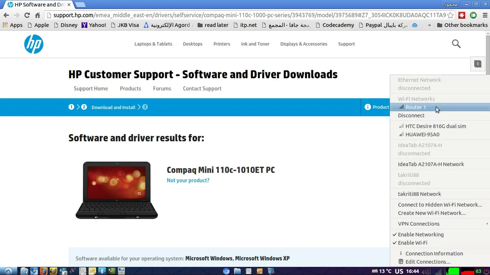Click the Not your product? link
This screenshot has height=275, width=490.
pyautogui.click(x=188, y=180)
